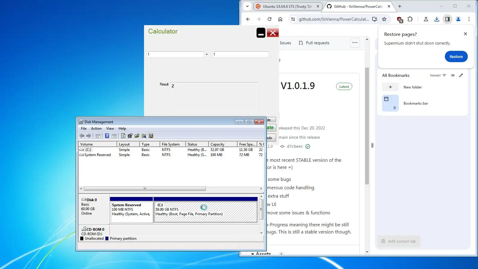
Task: Reload the GitHub page
Action: pyautogui.click(x=269, y=19)
